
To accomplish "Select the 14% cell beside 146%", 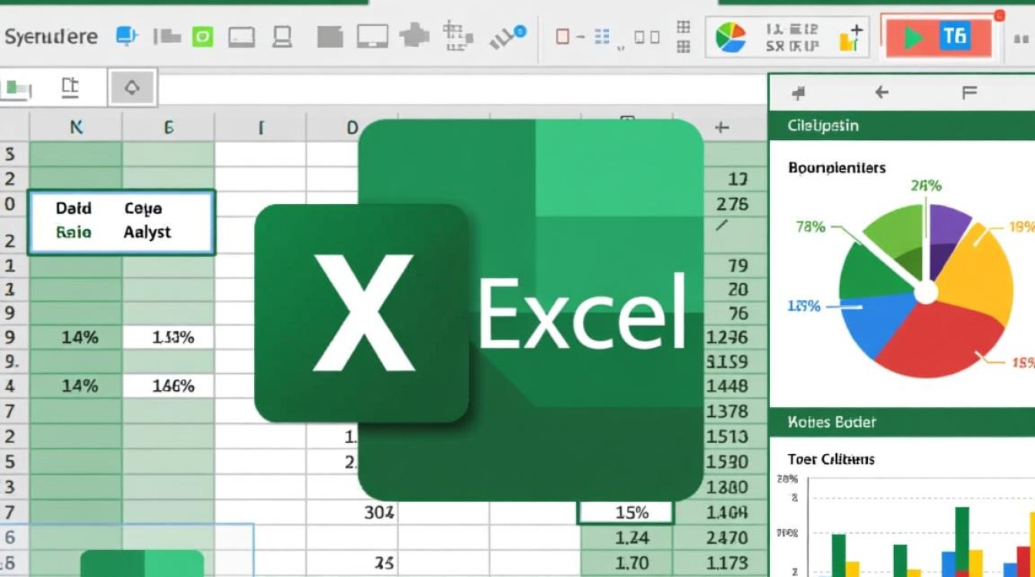I will (76, 386).
